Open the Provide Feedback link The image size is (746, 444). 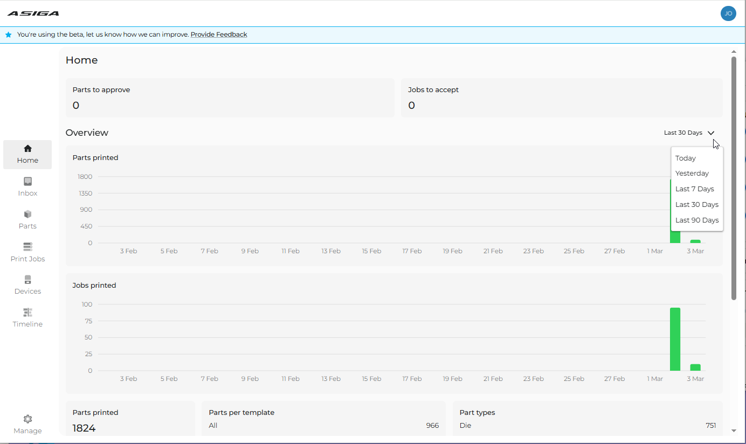click(219, 34)
